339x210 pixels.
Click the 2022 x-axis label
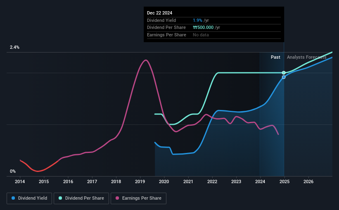(212, 181)
